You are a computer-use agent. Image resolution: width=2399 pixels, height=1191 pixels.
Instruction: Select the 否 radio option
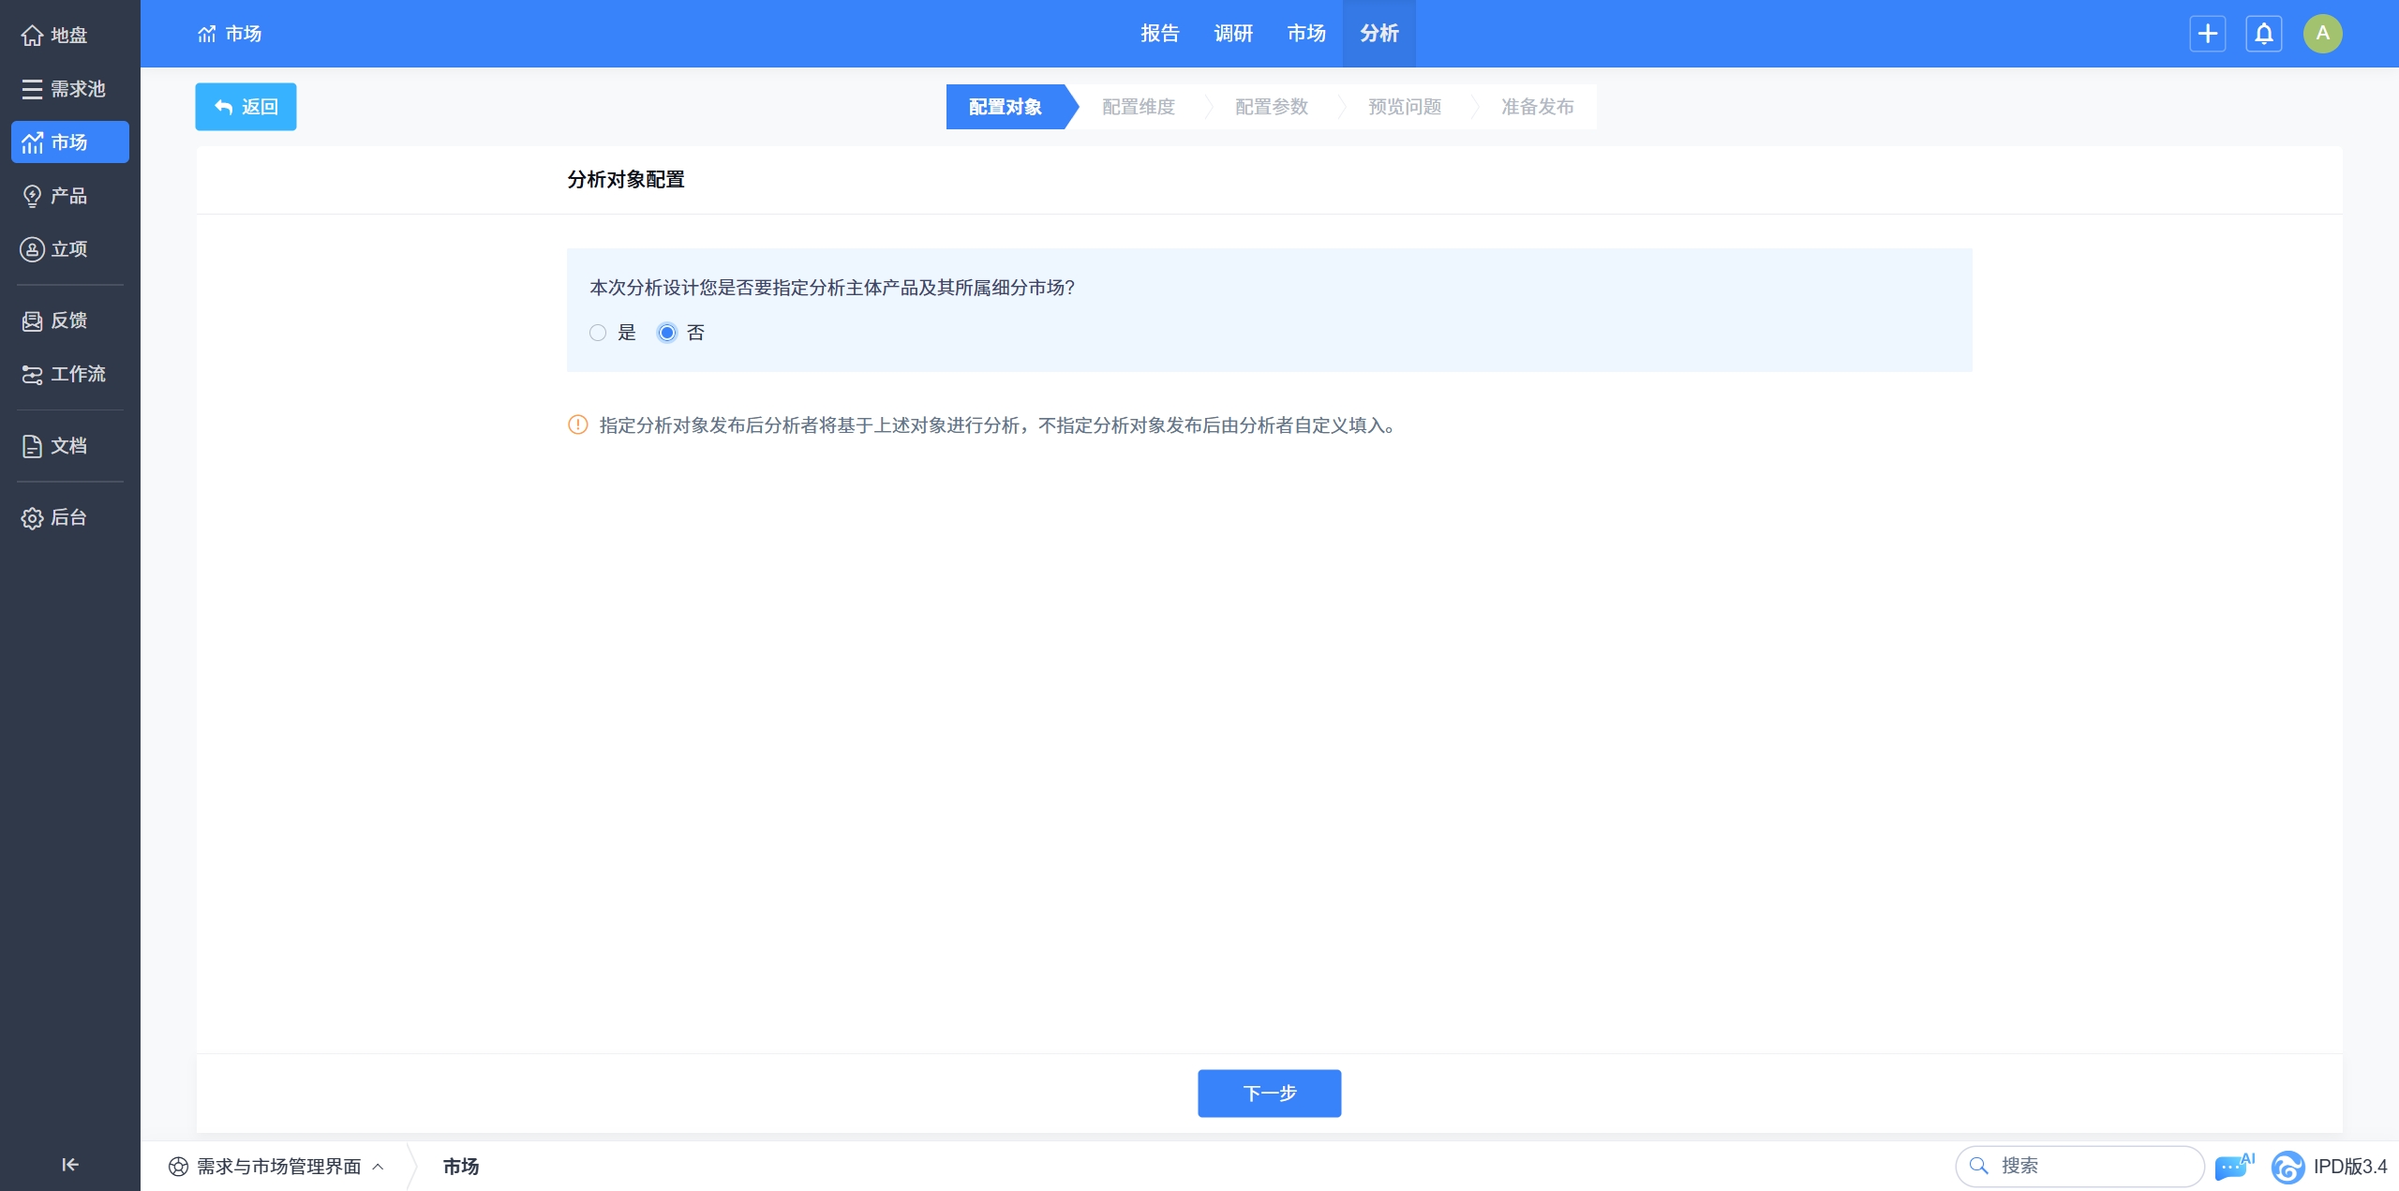pyautogui.click(x=667, y=333)
